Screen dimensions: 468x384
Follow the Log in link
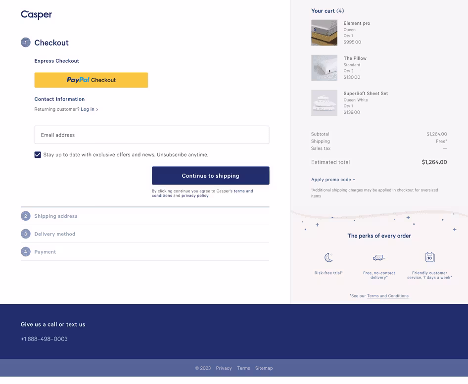tap(88, 109)
